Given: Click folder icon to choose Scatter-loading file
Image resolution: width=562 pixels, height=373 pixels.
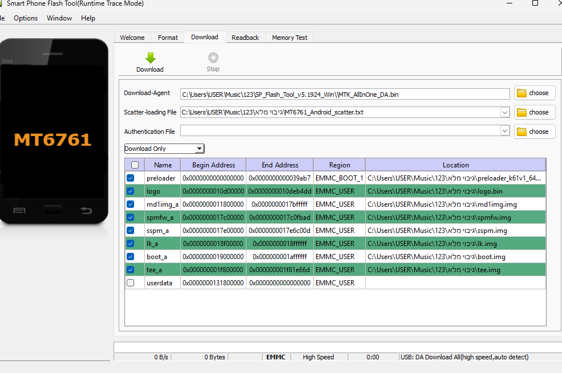Looking at the screenshot, I should (x=521, y=113).
